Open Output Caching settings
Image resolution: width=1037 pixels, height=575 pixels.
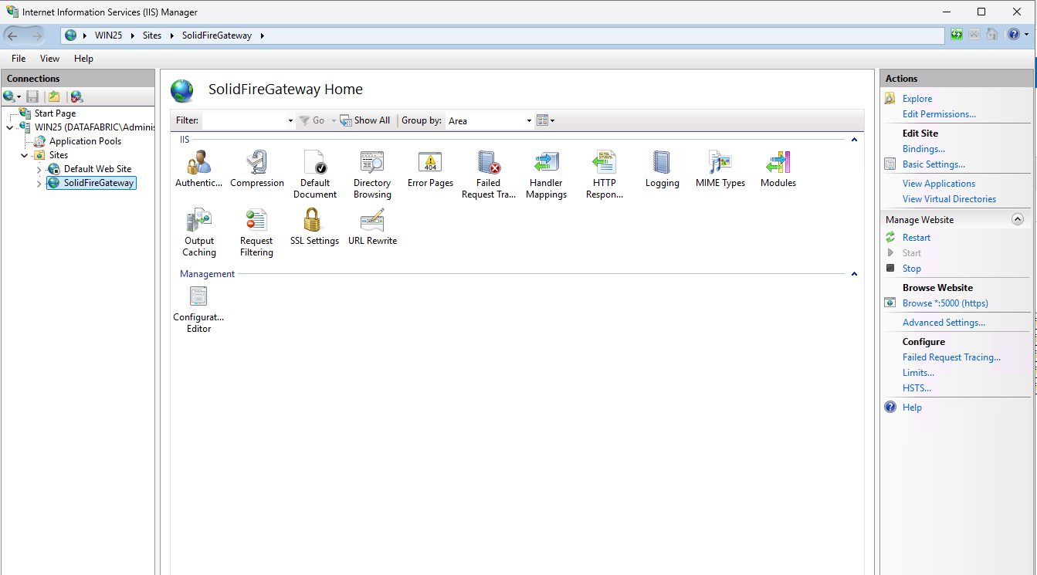coord(199,232)
